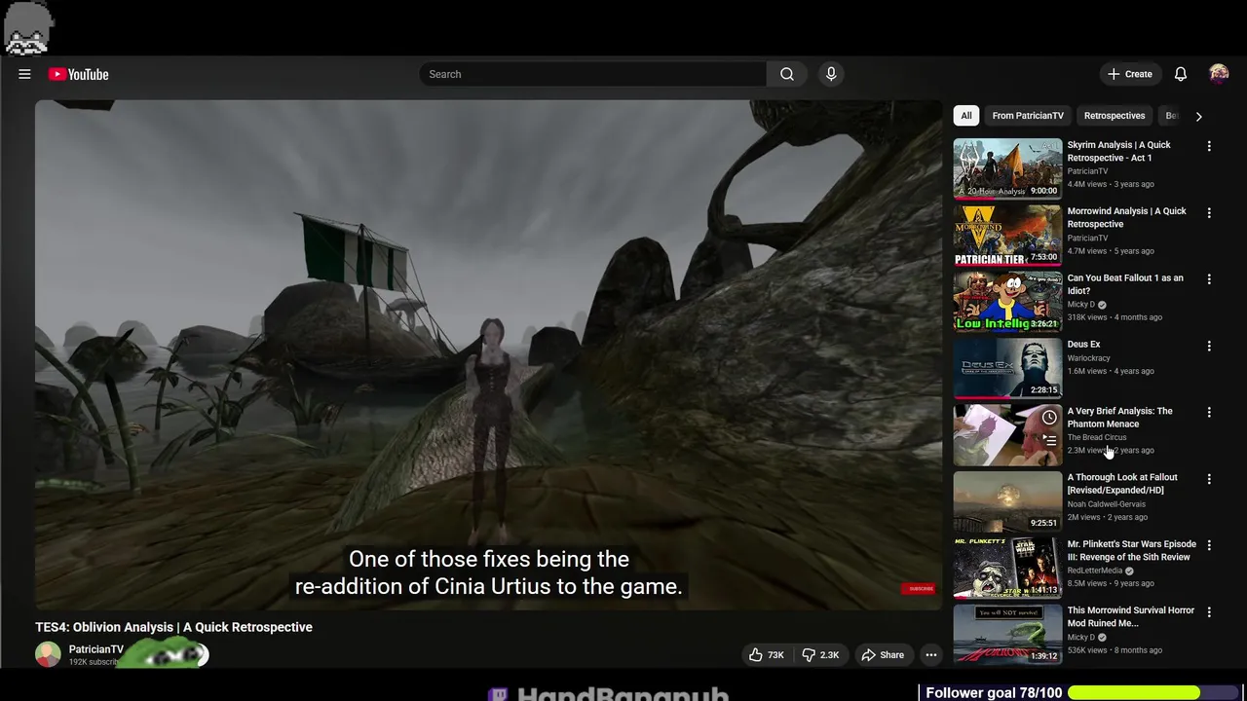This screenshot has width=1247, height=701.
Task: Start voice search with microphone icon
Action: 831,74
